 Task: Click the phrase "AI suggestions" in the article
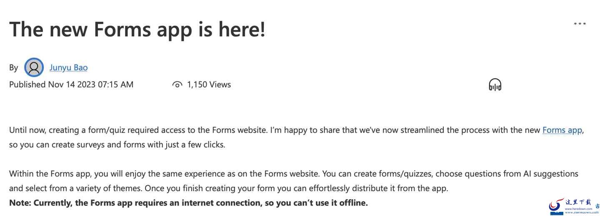coord(551,174)
